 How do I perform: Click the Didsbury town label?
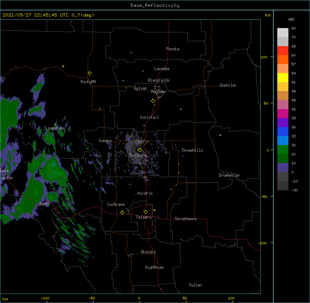point(138,155)
